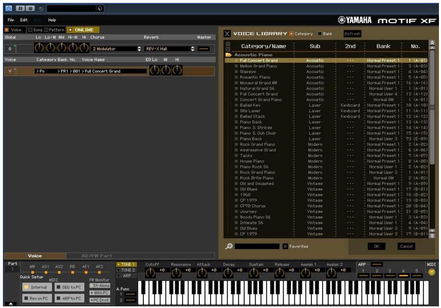Select the Category view option in Voice Library
Screen dimensions: 441x308
click(x=292, y=34)
